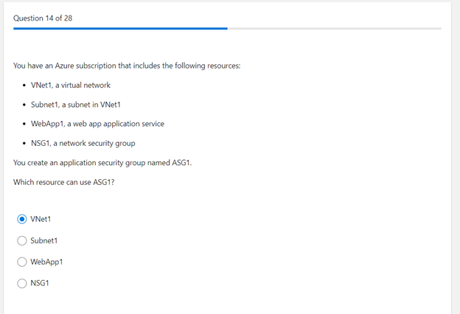
Task: Click the VNet1 answer label text
Action: coord(41,219)
